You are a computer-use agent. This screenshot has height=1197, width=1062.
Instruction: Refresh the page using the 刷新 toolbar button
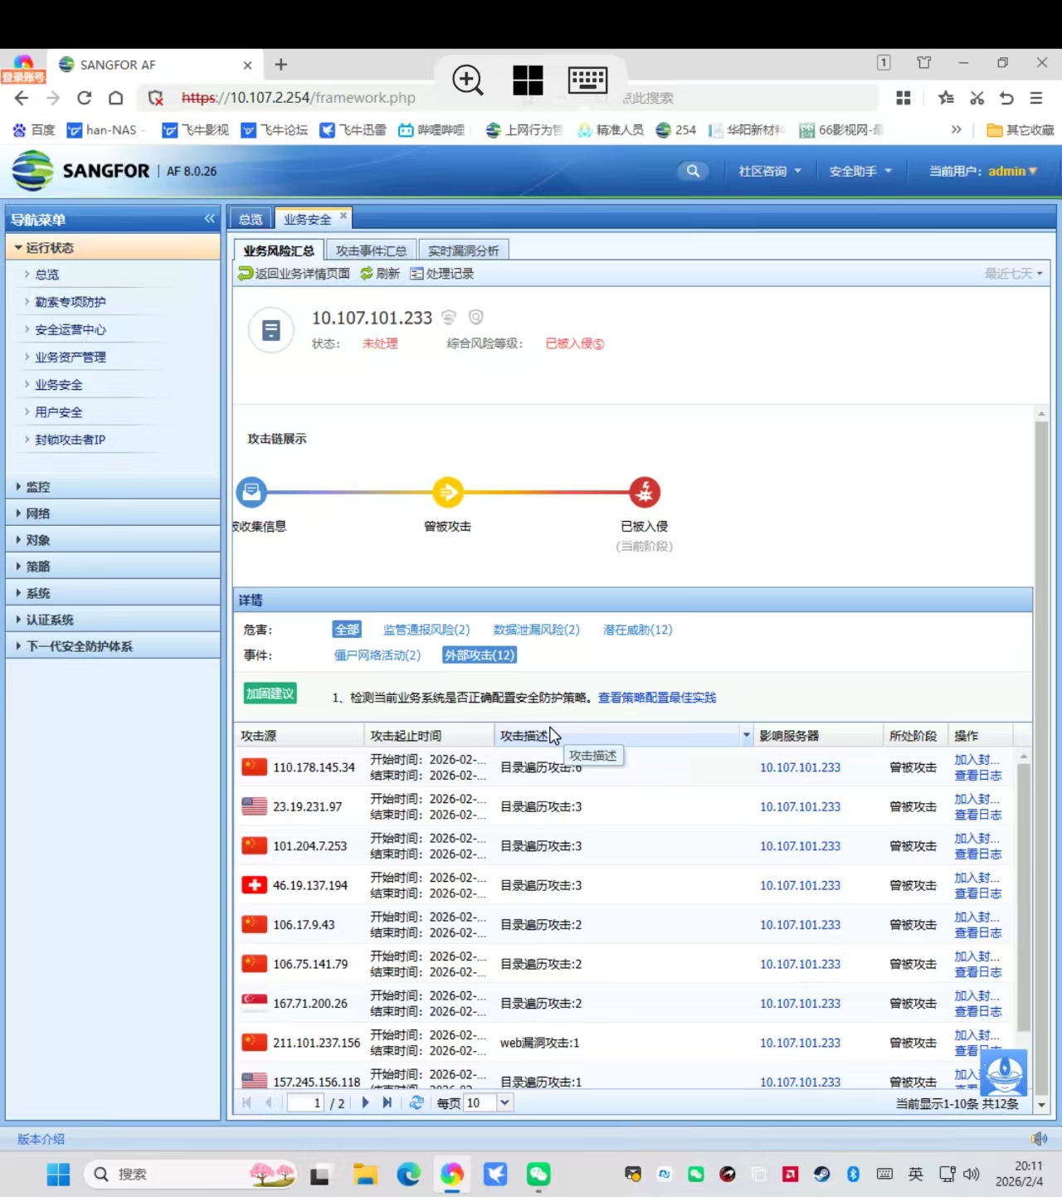pyautogui.click(x=379, y=274)
